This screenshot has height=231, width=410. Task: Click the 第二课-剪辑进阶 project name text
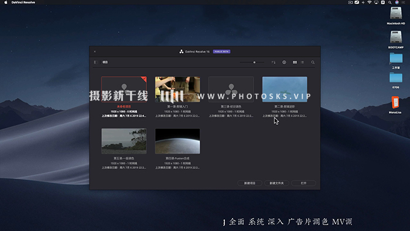click(285, 107)
